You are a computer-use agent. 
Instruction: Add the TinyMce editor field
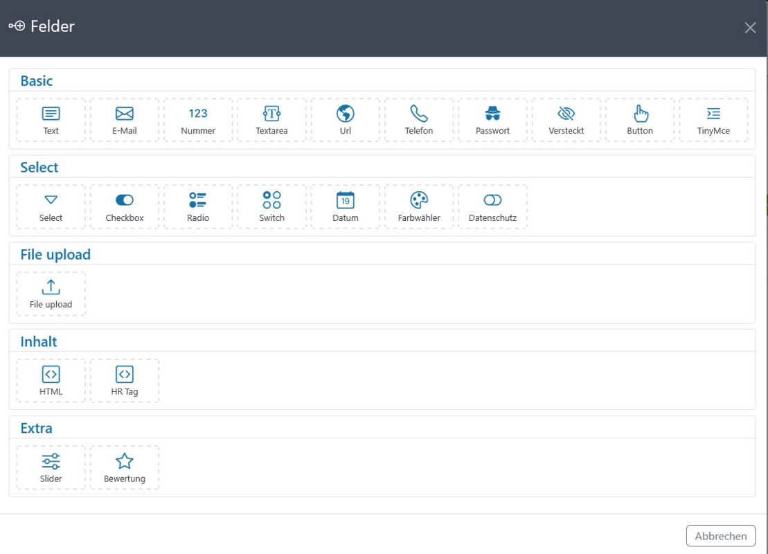pyautogui.click(x=713, y=120)
